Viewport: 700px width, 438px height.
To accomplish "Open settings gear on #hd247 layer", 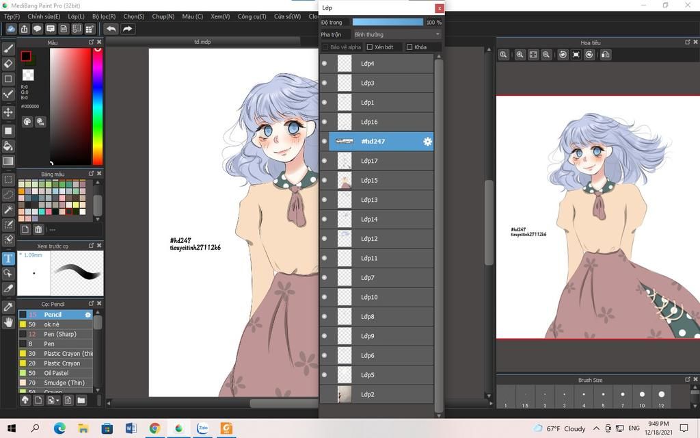I will pos(427,141).
